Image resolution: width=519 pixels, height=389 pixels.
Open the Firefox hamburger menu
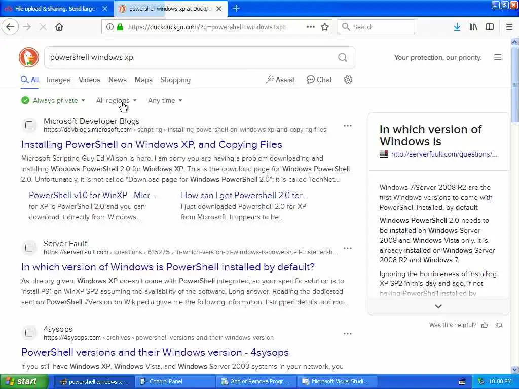pos(509,27)
